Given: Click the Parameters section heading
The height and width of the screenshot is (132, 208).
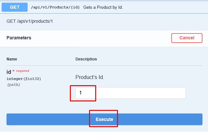Looking at the screenshot, I should [x=19, y=38].
